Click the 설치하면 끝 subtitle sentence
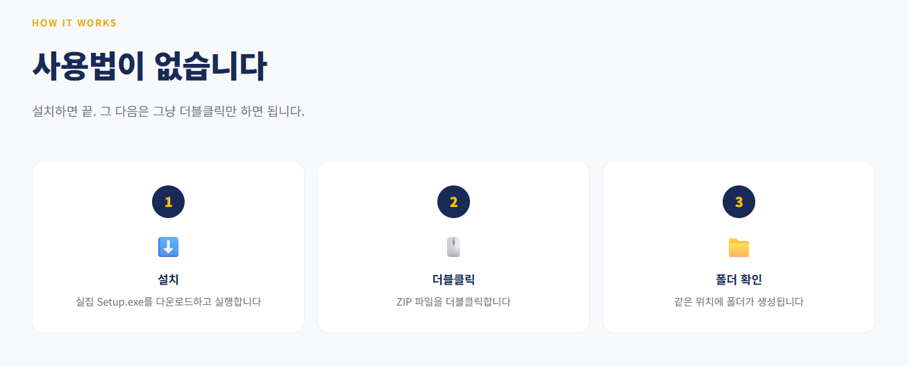This screenshot has width=908, height=366. coord(168,111)
